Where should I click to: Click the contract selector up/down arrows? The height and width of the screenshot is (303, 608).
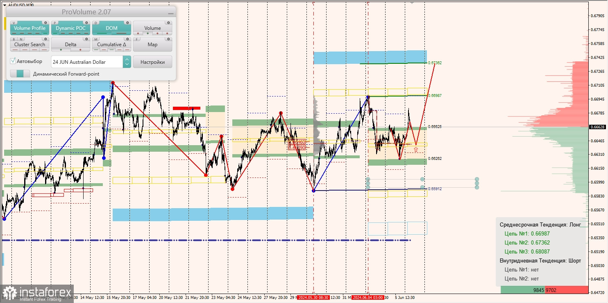click(127, 62)
